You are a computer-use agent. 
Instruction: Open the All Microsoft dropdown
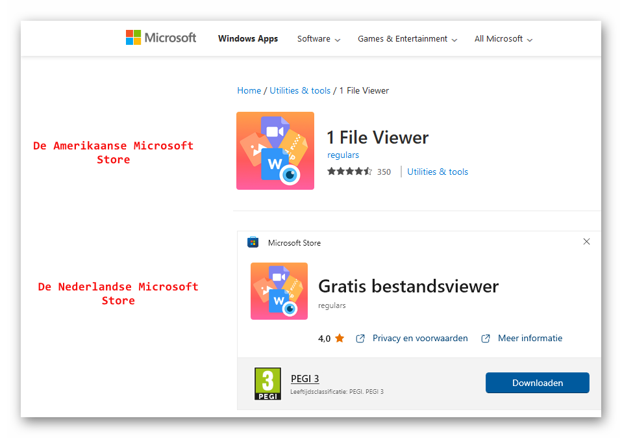[x=503, y=39]
